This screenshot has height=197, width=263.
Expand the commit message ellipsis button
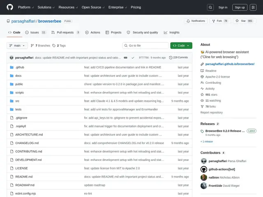[125, 57]
